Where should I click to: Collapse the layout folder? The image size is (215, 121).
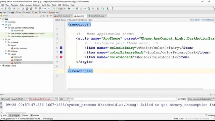tap(6, 45)
